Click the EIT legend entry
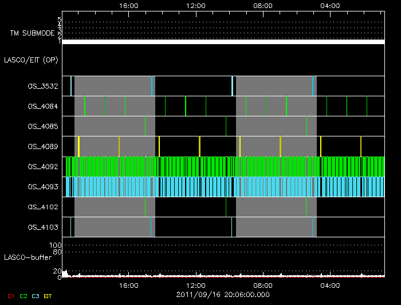Screen dimensions: 401x305 click(x=48, y=295)
